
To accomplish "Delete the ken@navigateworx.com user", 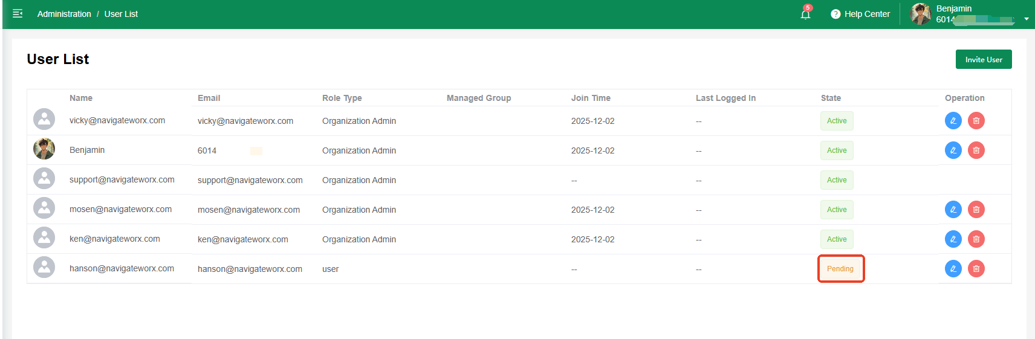I will [x=976, y=239].
